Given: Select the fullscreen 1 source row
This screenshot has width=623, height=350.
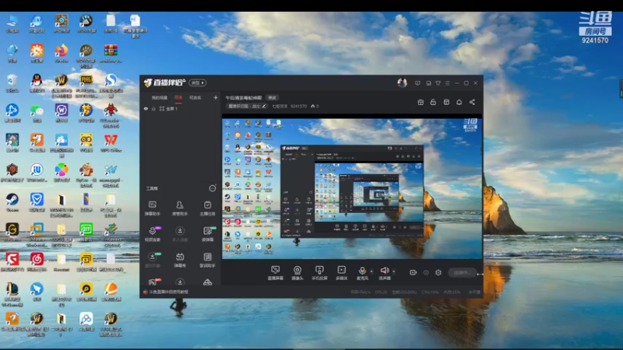Looking at the screenshot, I should 181,109.
